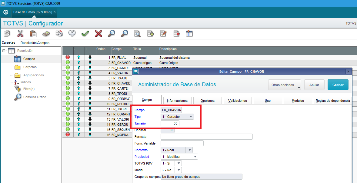The width and height of the screenshot is (357, 183).
Task: Click the green checkmark confirm icon
Action: click(x=85, y=34)
